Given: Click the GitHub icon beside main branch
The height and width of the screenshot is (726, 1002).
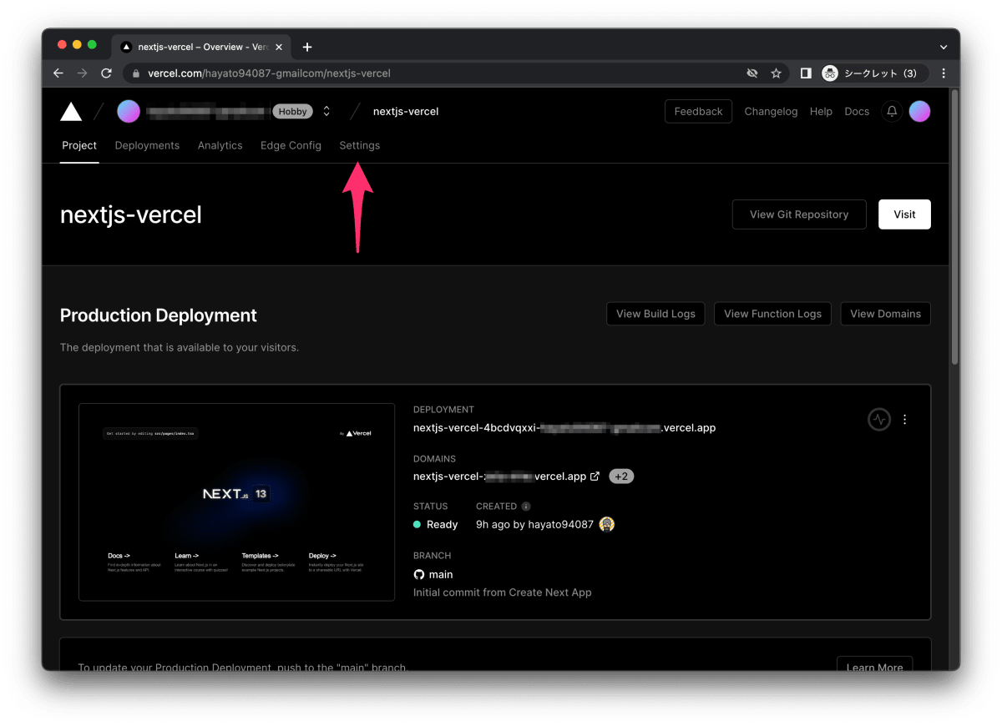Looking at the screenshot, I should coord(419,574).
